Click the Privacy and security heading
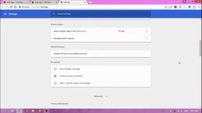 [59, 104]
